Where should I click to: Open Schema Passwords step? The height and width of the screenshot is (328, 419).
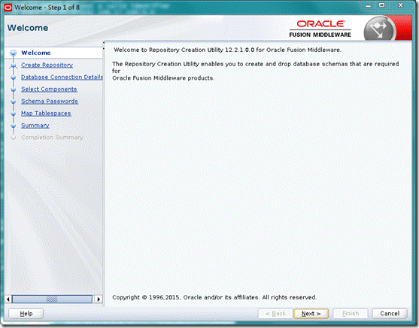click(50, 101)
